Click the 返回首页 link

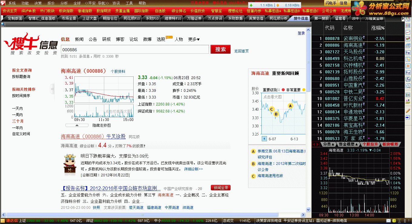(x=241, y=51)
